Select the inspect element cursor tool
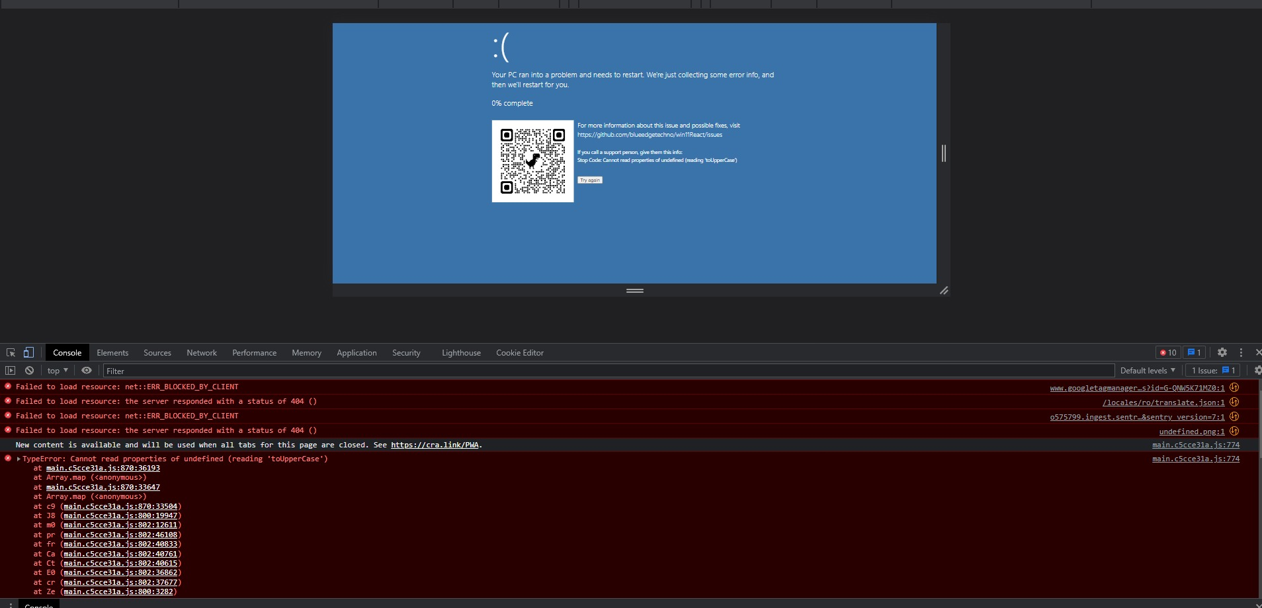Screen dimensions: 1262x608 [10, 352]
